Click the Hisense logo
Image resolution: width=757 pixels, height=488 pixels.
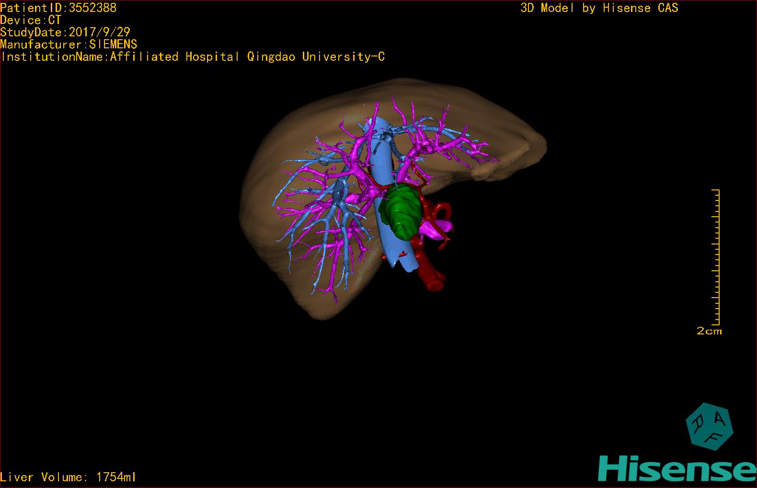pyautogui.click(x=677, y=469)
